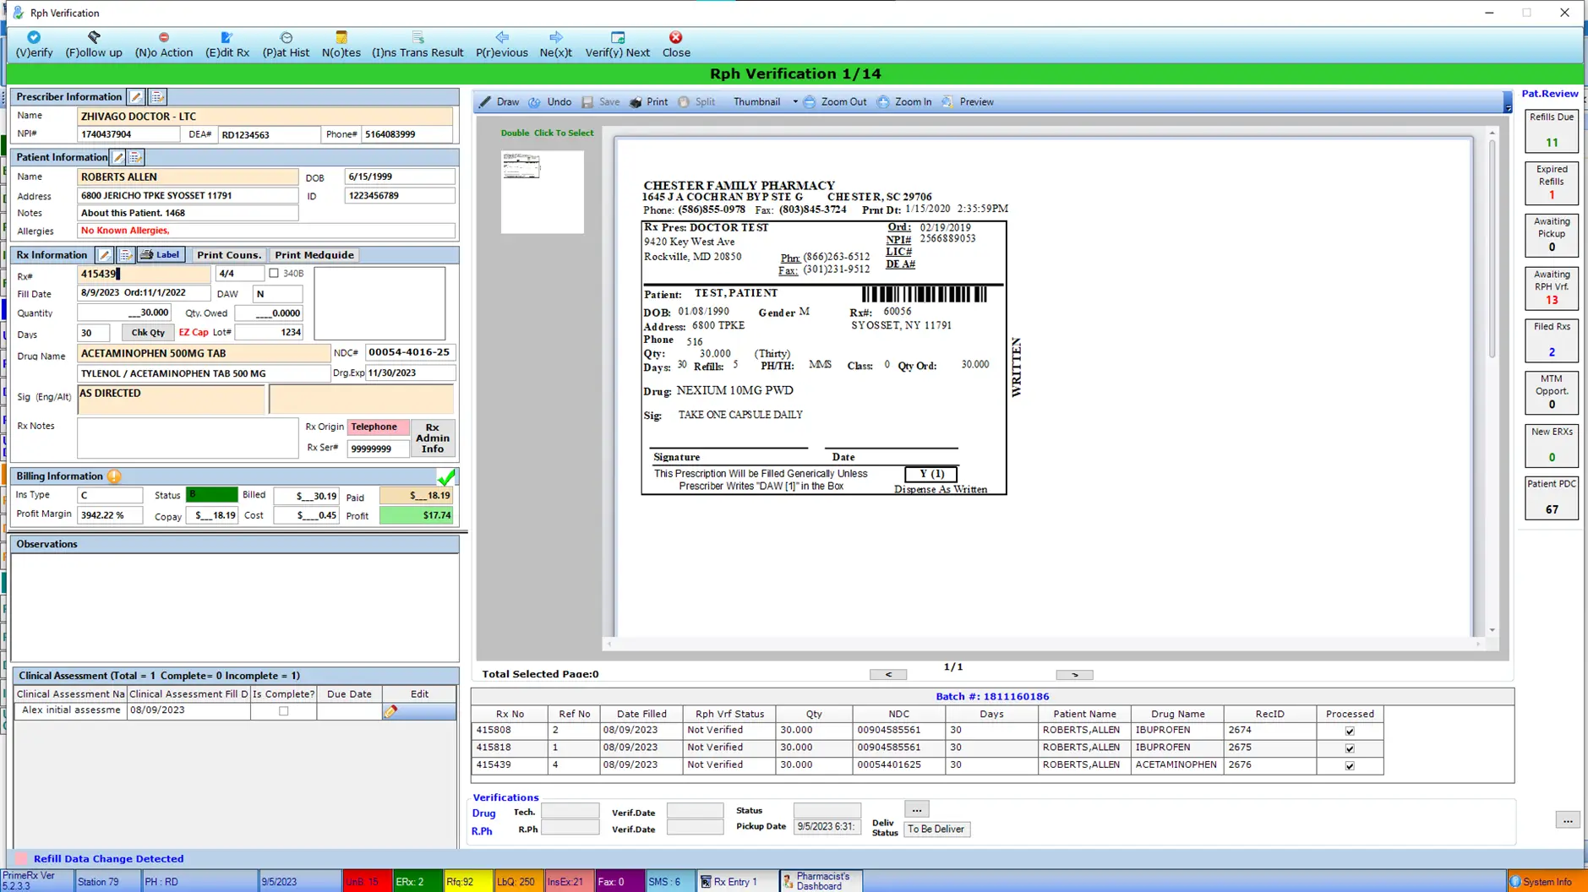The height and width of the screenshot is (892, 1588).
Task: Open the Expired Refills tile
Action: point(1552,183)
